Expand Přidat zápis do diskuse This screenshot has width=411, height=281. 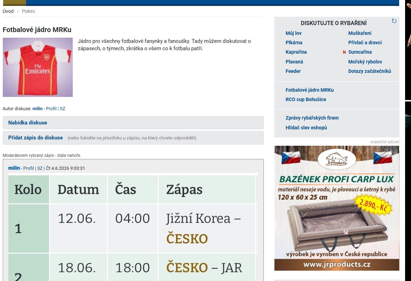133,138
